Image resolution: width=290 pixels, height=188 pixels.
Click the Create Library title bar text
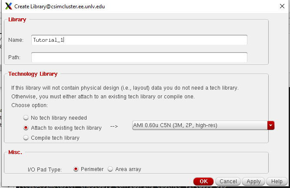60,7
